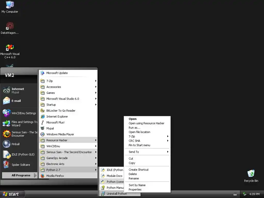Open Microsoft Update in All Programs
Image resolution: width=264 pixels, height=198 pixels.
click(x=68, y=73)
